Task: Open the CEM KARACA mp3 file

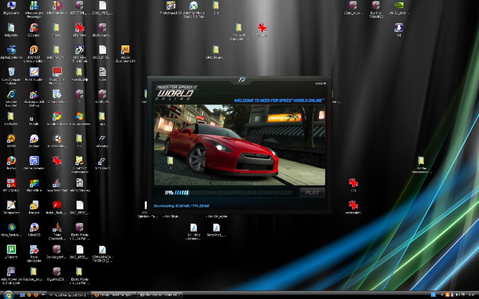Action: [x=102, y=253]
